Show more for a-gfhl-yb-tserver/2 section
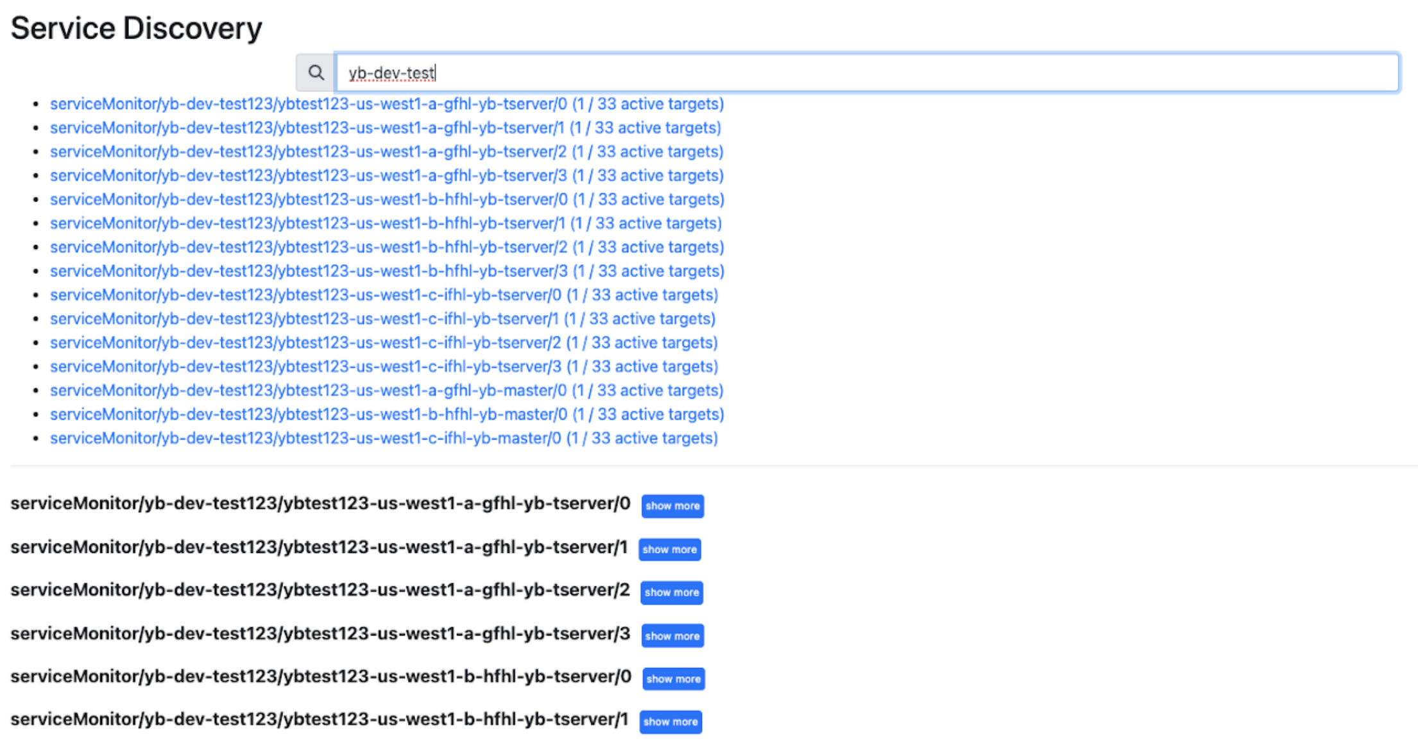Screen dimensions: 1418x743 tap(671, 593)
